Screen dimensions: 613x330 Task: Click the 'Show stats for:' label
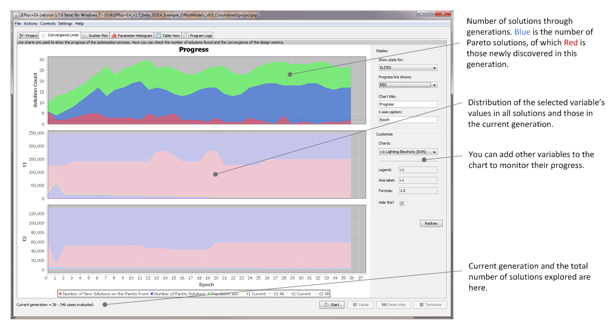[x=391, y=60]
